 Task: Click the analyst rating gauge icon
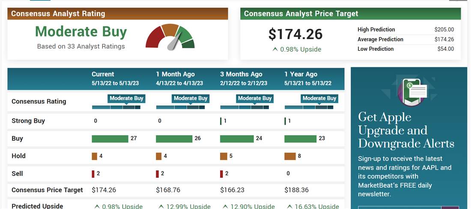click(x=170, y=38)
